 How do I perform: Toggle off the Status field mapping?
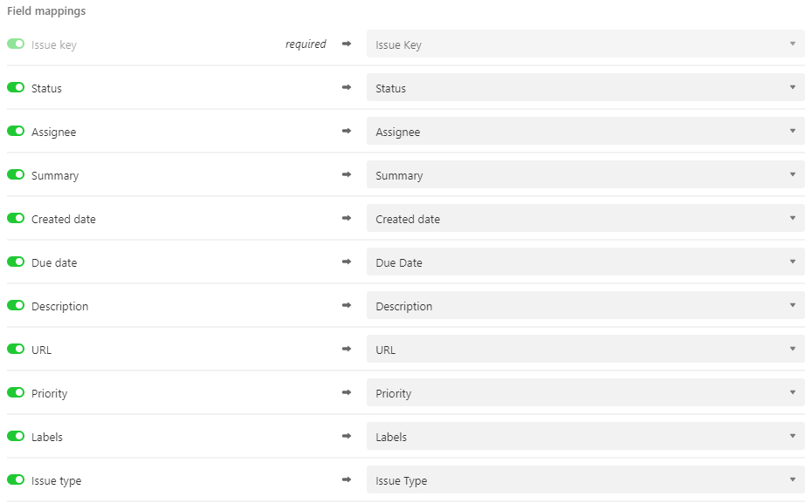16,87
